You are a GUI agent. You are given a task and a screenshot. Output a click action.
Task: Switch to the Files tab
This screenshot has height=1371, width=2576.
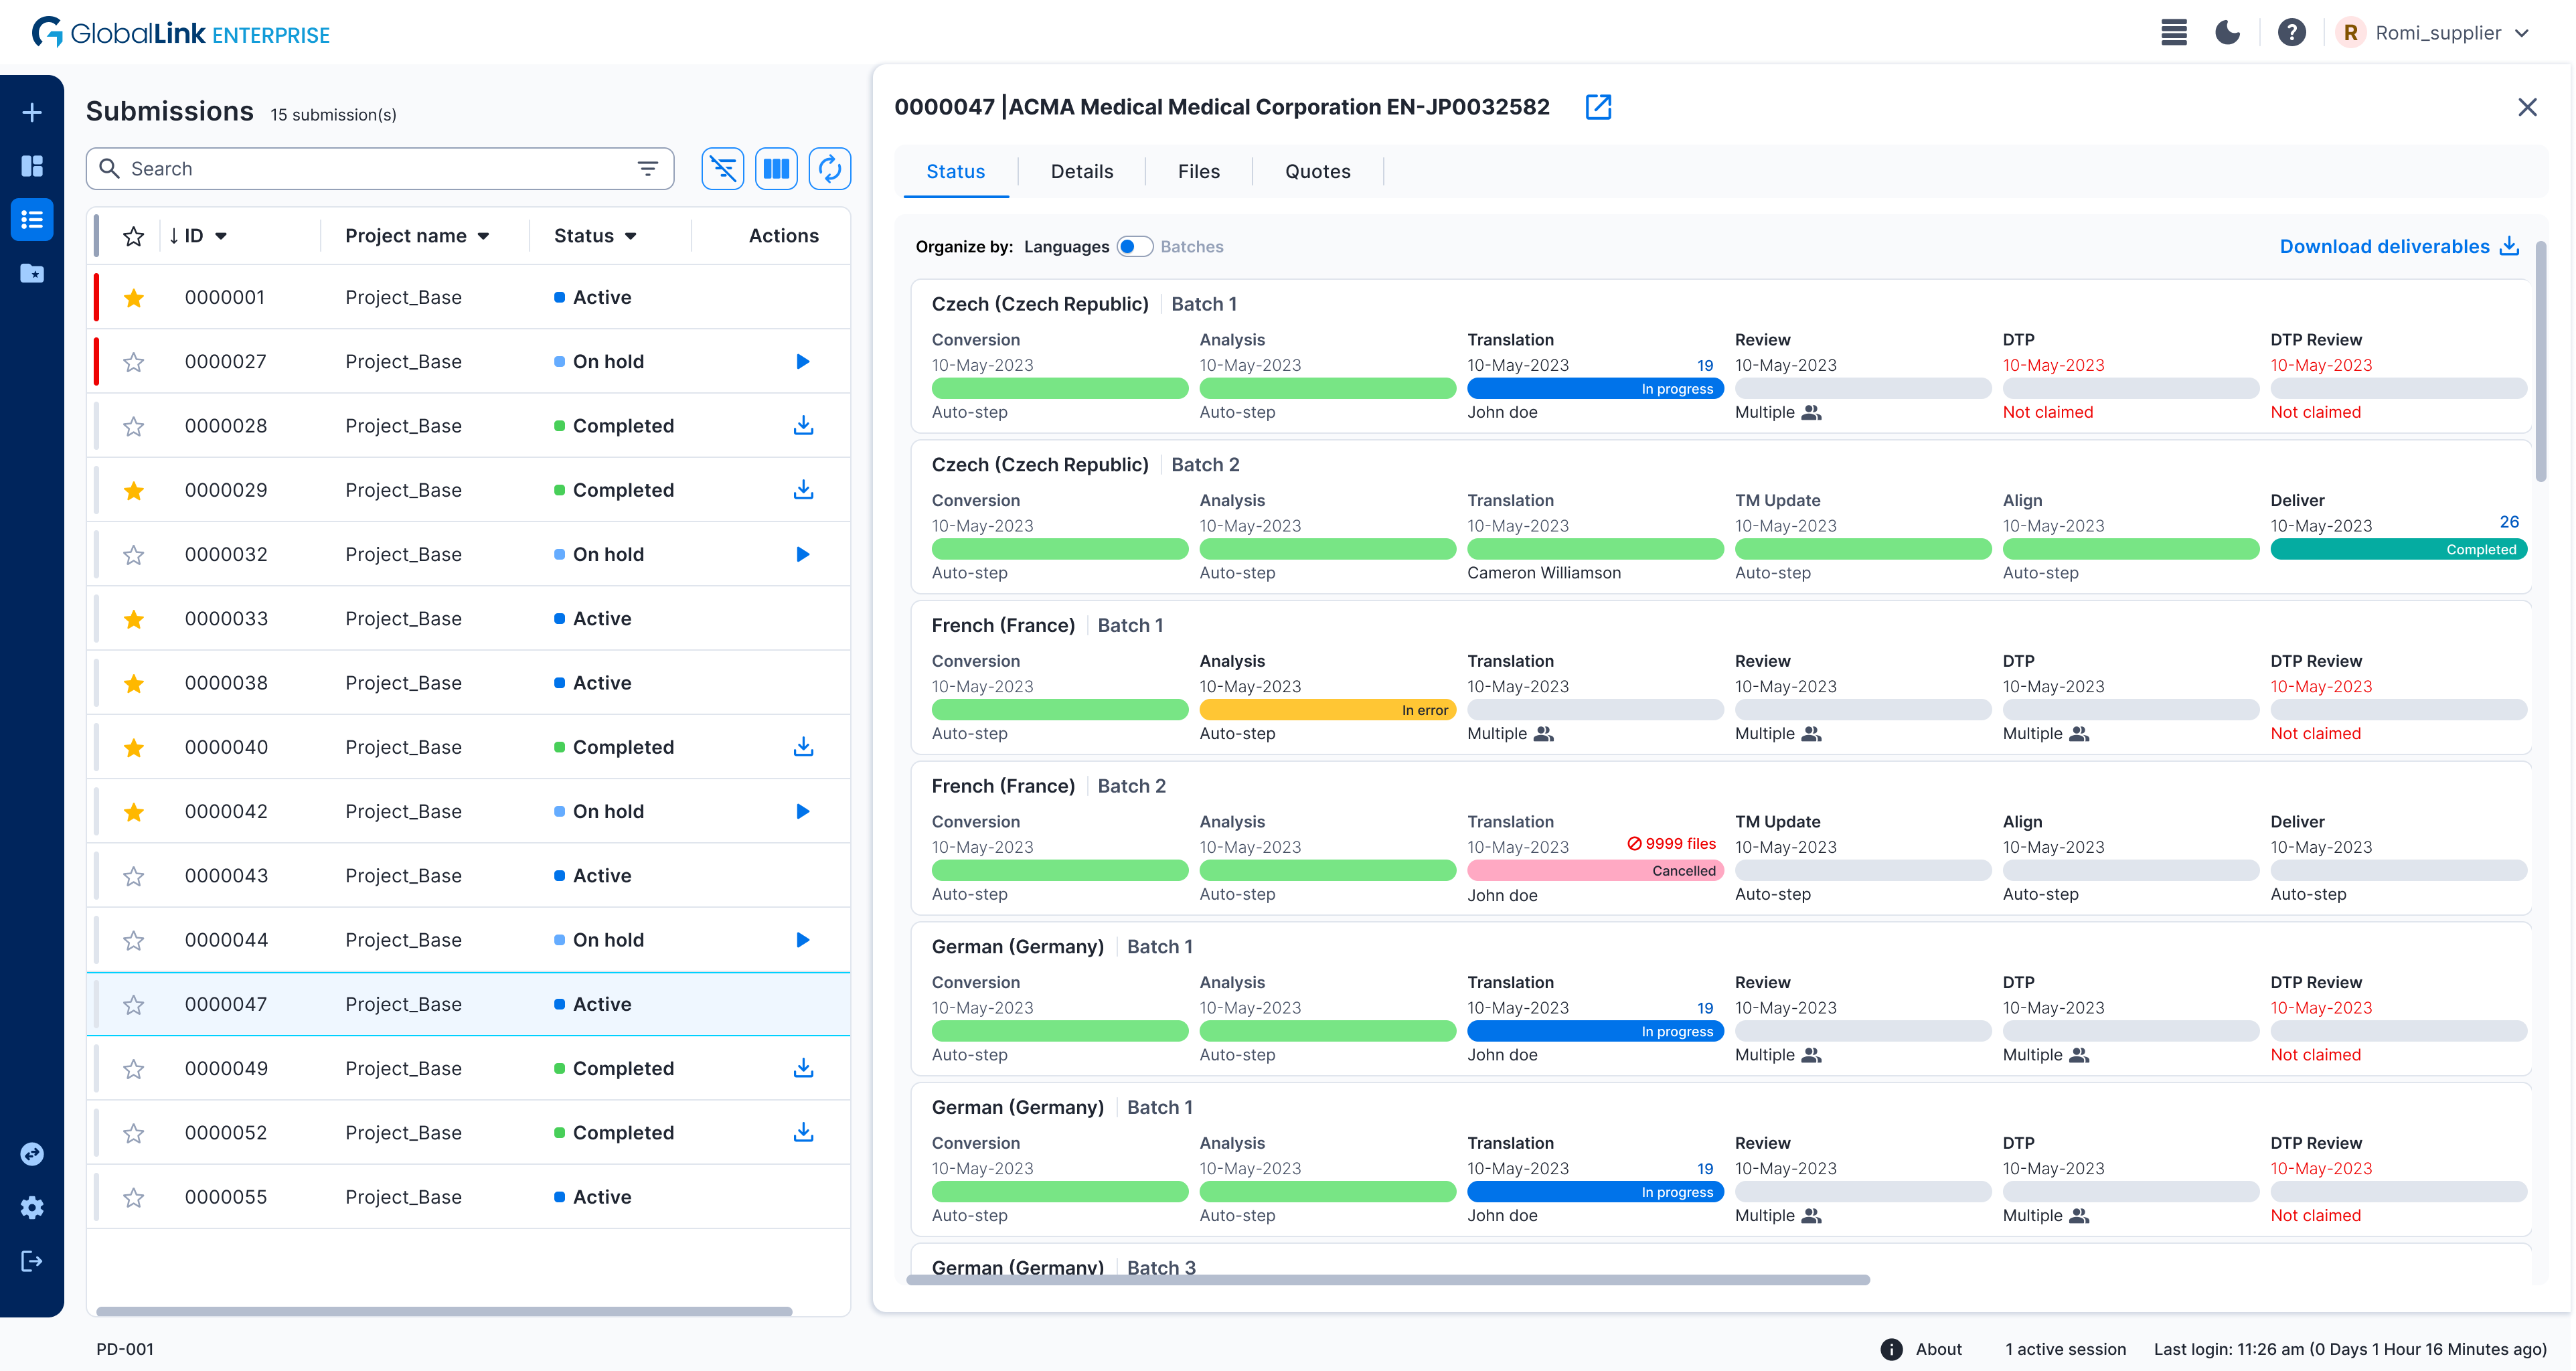pyautogui.click(x=1198, y=171)
